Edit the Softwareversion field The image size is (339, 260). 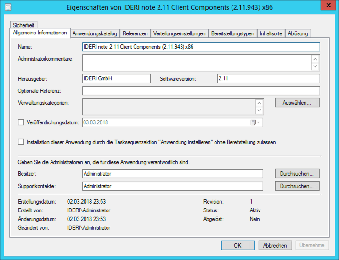pos(269,78)
